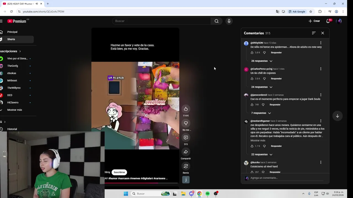Screen dimensions: 353x198
Task: Open more options for @09DySON comment
Action: [321, 43]
